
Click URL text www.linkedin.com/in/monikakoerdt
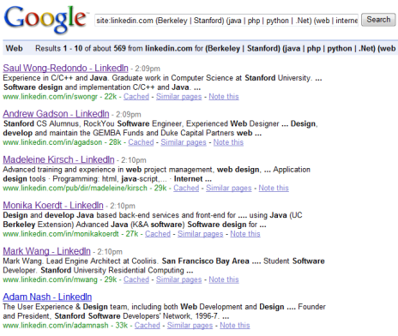61,234
